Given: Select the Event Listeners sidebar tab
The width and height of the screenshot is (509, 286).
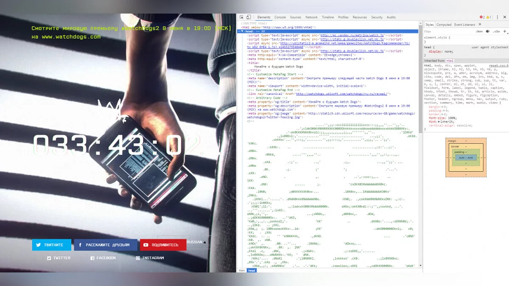Looking at the screenshot, I should [x=465, y=25].
